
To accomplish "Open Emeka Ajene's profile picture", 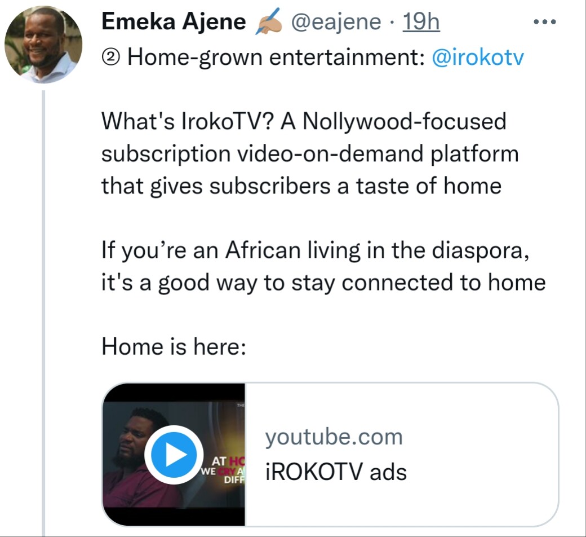I will (x=43, y=45).
